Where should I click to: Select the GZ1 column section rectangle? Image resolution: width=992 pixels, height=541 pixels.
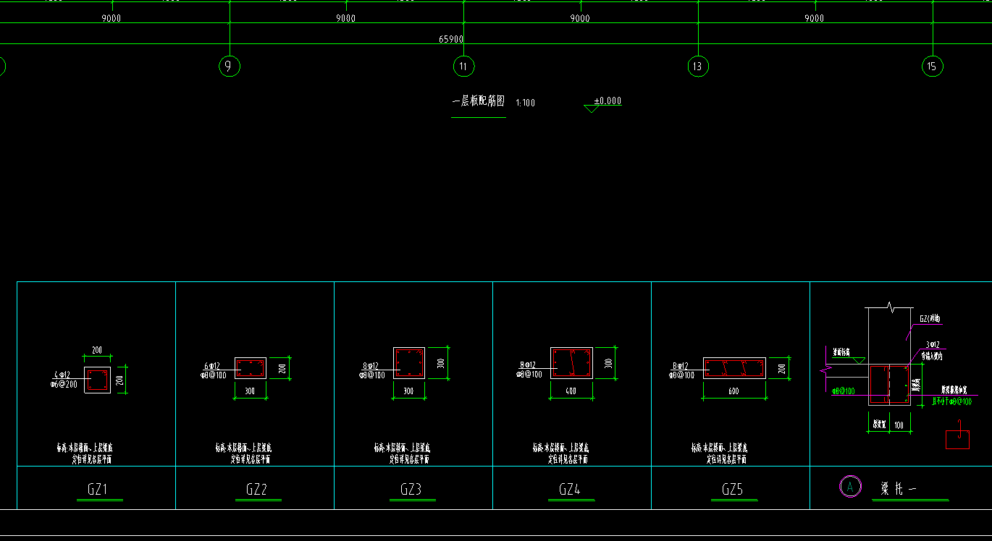pyautogui.click(x=98, y=380)
